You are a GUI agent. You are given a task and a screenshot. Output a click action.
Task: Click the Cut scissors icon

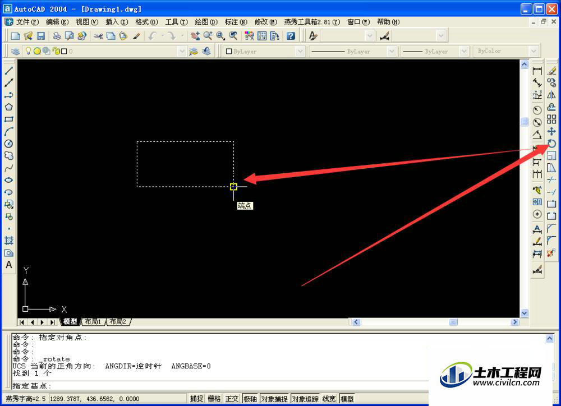point(98,36)
